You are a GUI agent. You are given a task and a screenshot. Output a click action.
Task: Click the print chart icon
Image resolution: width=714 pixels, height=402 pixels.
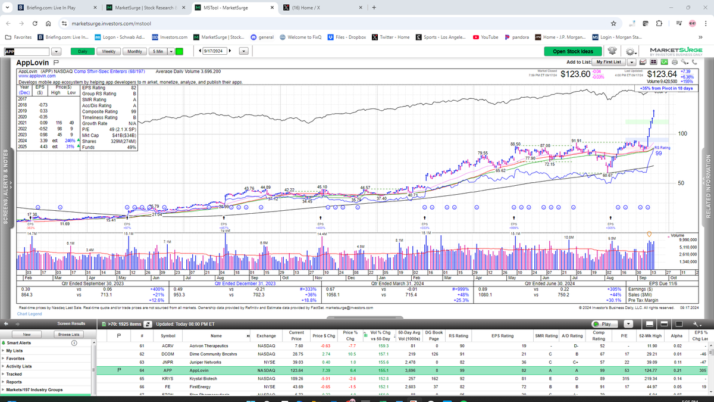click(x=674, y=62)
